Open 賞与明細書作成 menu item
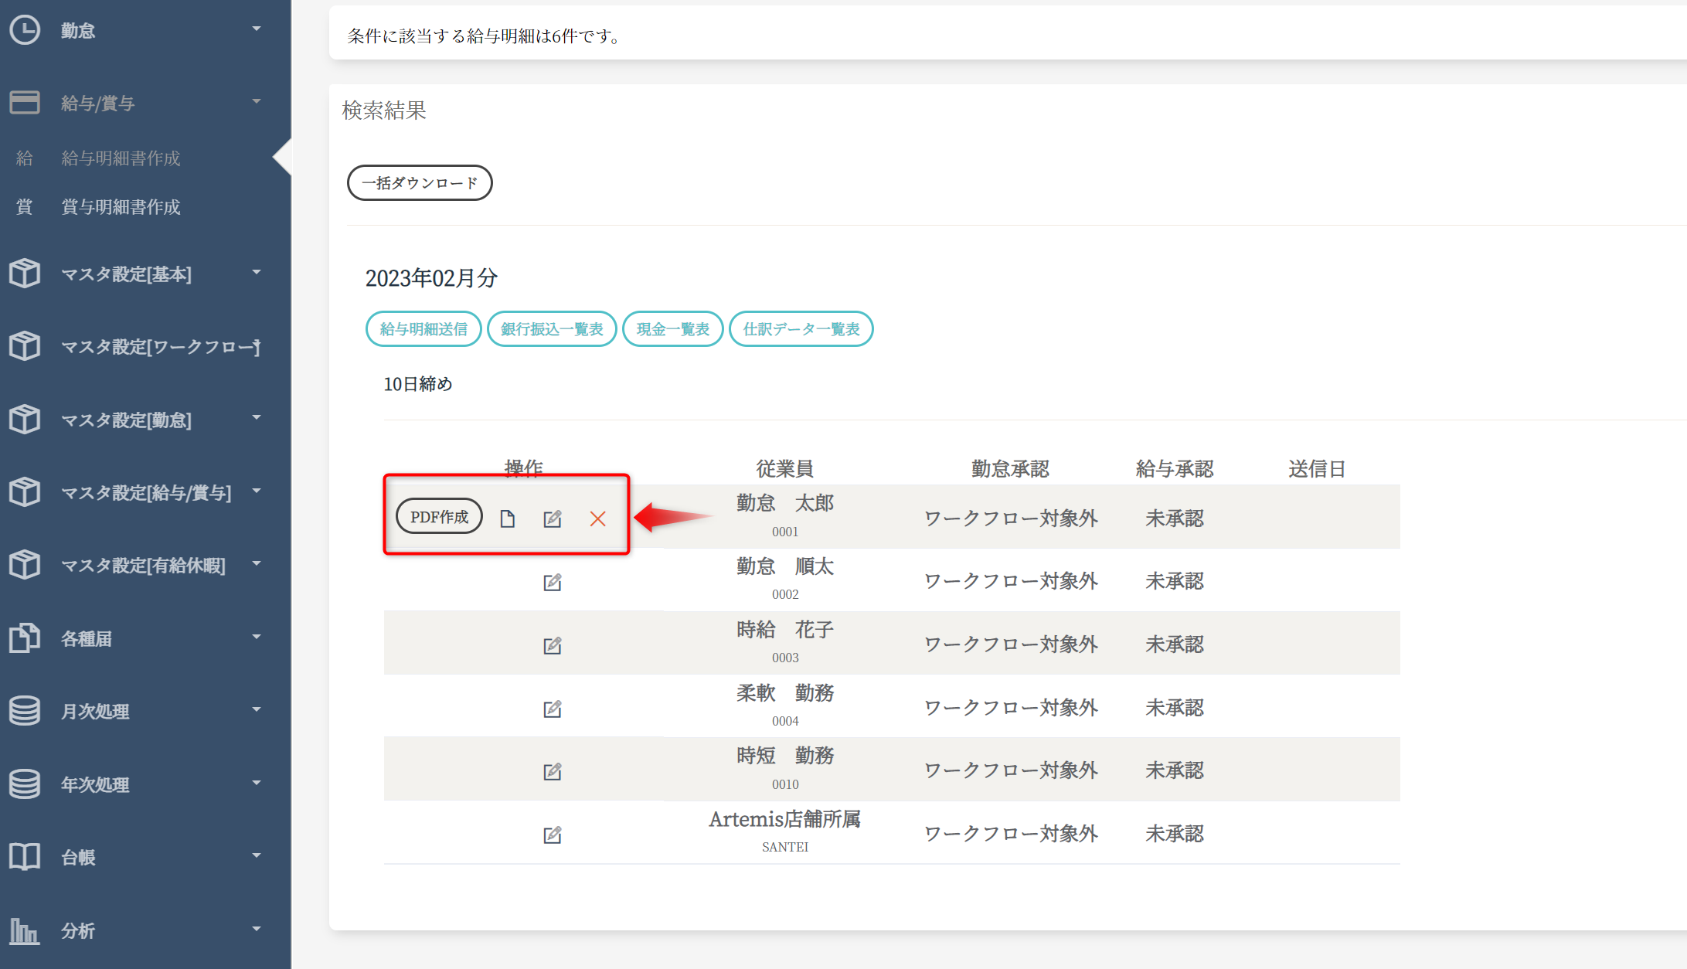 [121, 207]
